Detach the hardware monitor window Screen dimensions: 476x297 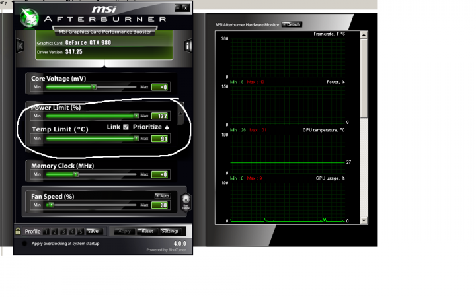click(x=292, y=24)
